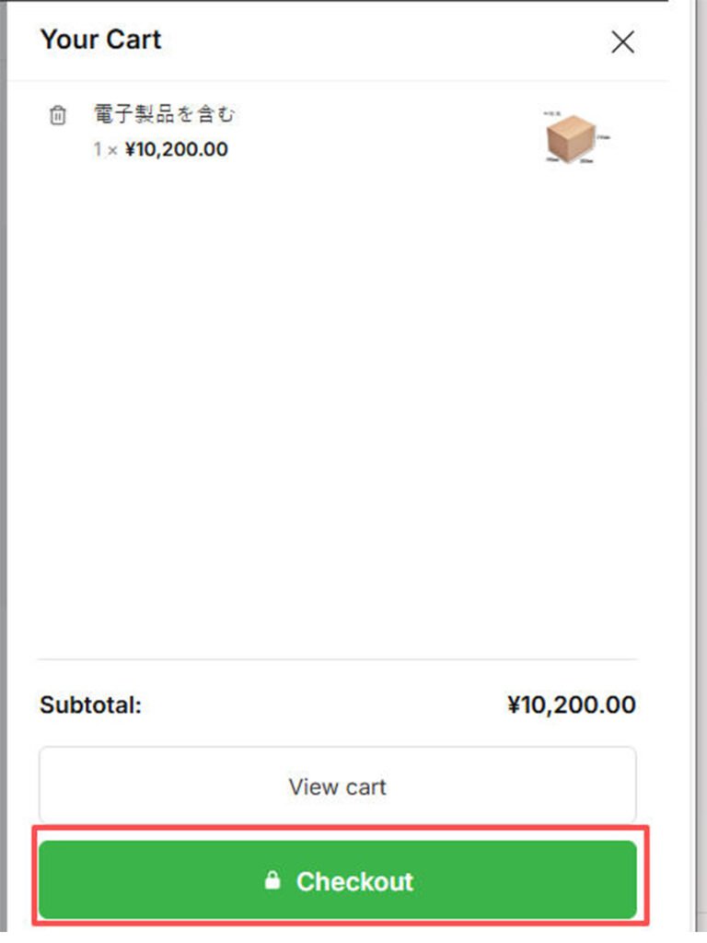Viewport: 707px width, 943px height.
Task: Click the divider line above Subtotal
Action: [x=338, y=659]
